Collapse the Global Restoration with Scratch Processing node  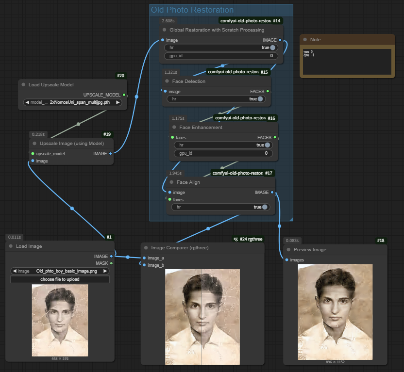(x=165, y=30)
